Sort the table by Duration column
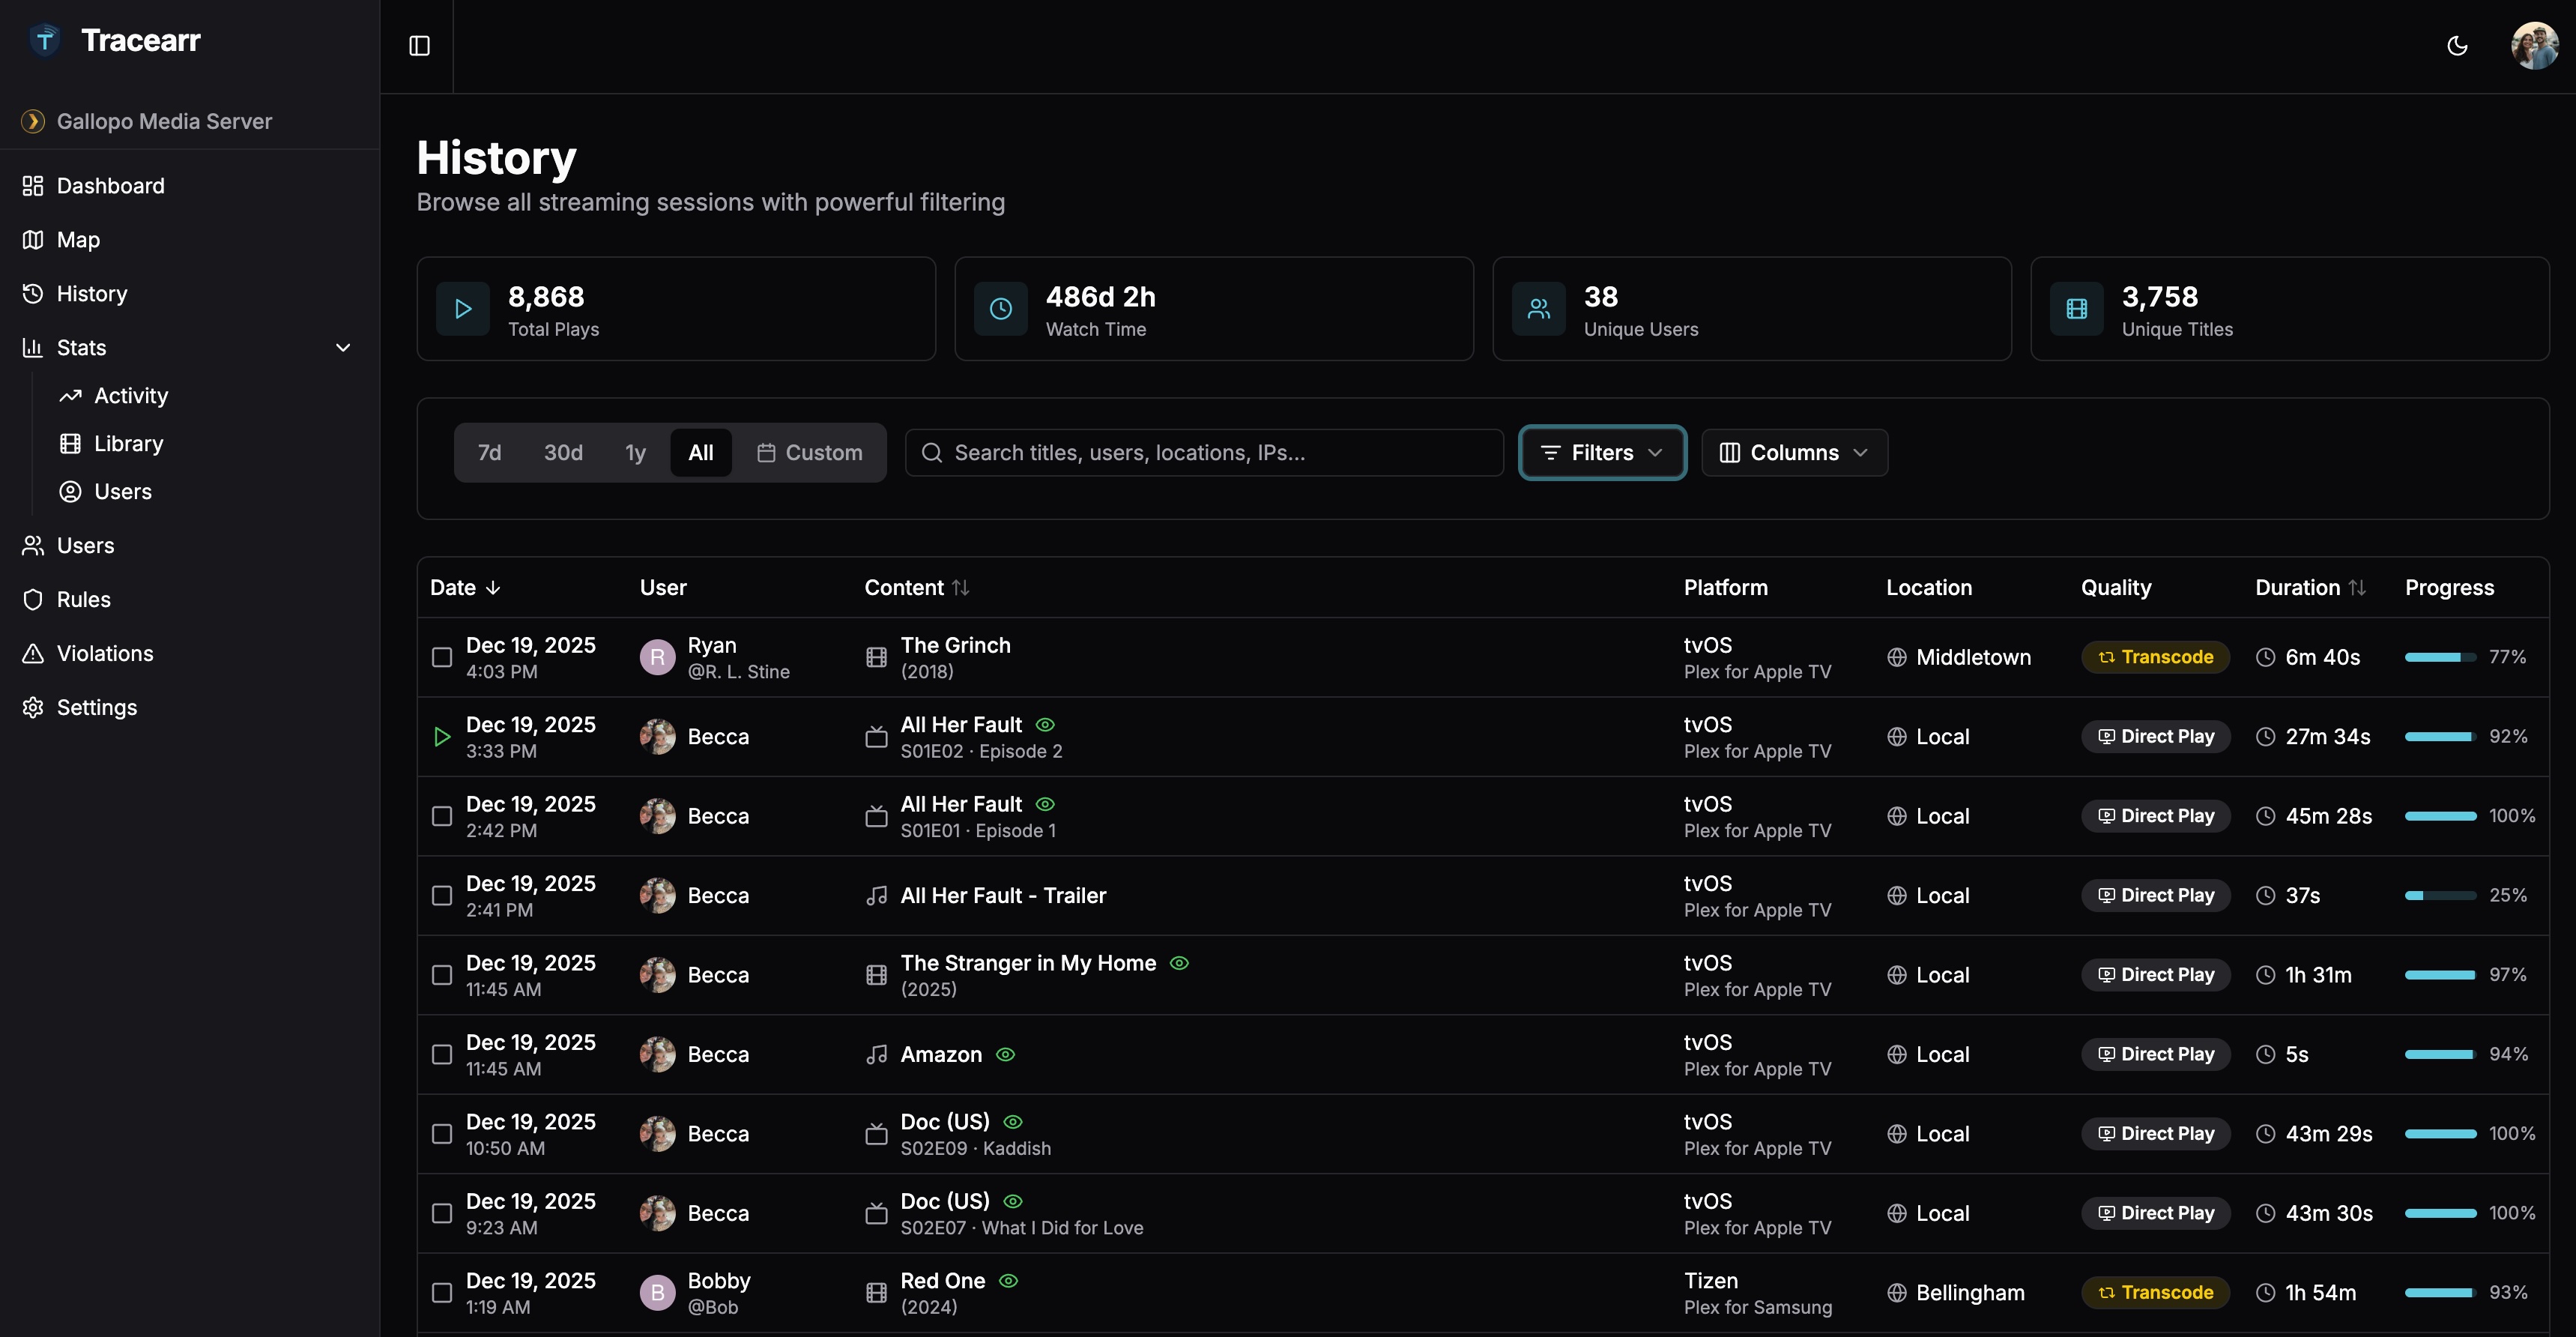The width and height of the screenshot is (2576, 1337). [x=2311, y=587]
